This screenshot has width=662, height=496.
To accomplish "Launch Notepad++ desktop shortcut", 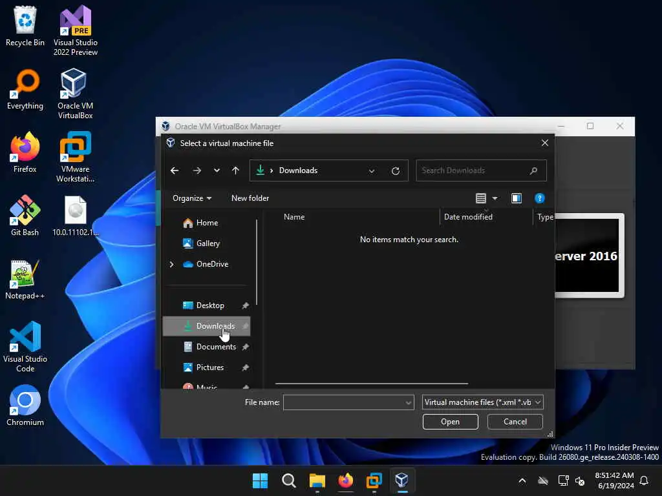I will coord(25,279).
